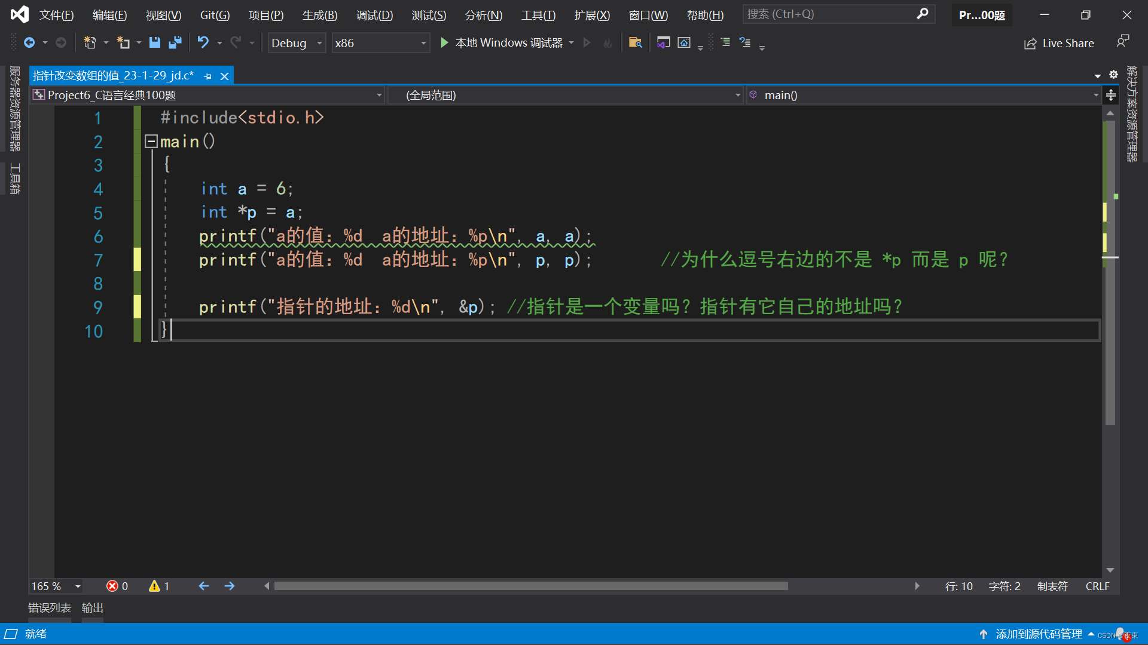Click the Navigate Backward icon
Viewport: 1148px width, 645px height.
[x=29, y=42]
